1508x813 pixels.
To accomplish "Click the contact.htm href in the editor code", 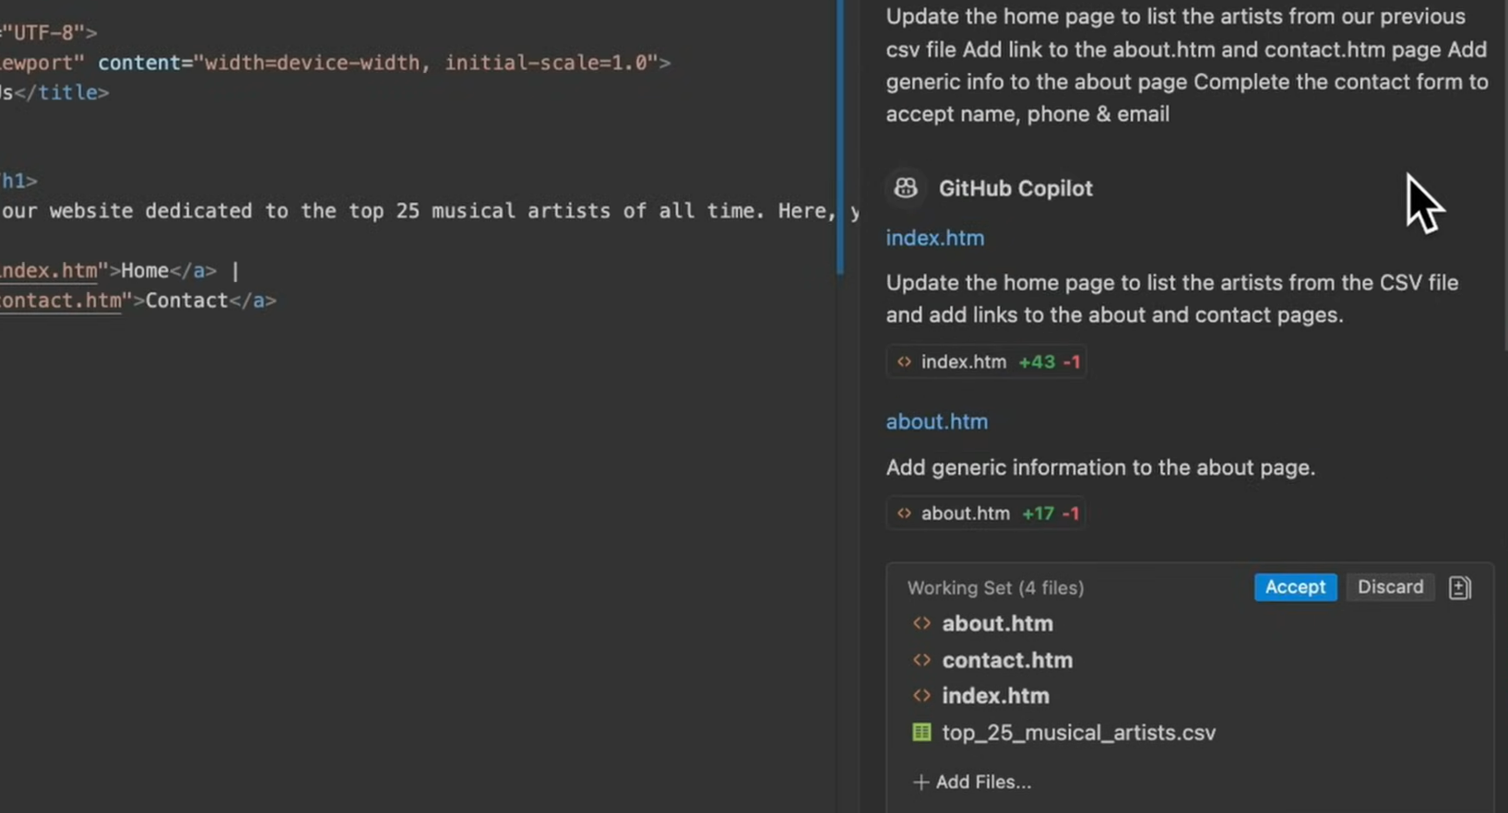I will [x=61, y=300].
